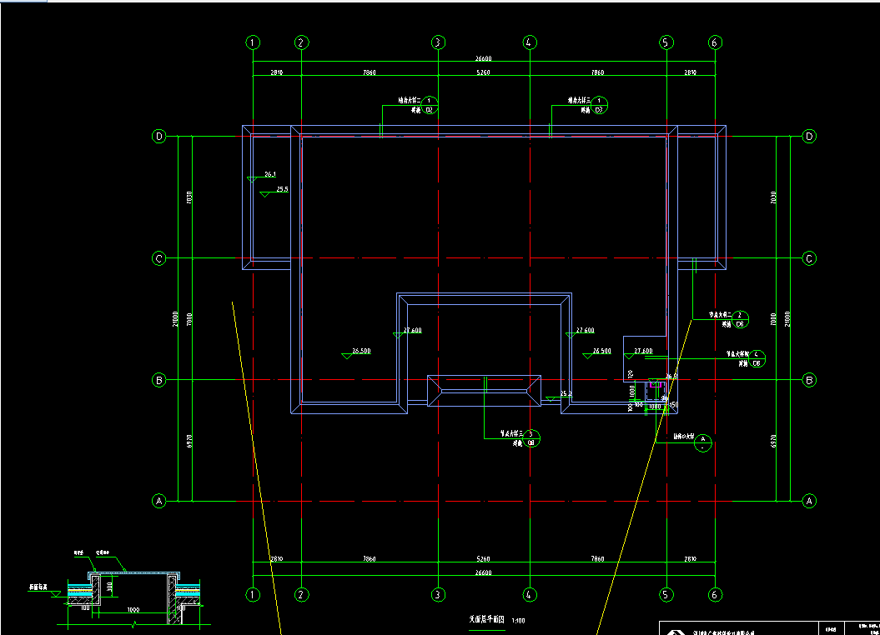Click the company logo in title block

pyautogui.click(x=672, y=631)
